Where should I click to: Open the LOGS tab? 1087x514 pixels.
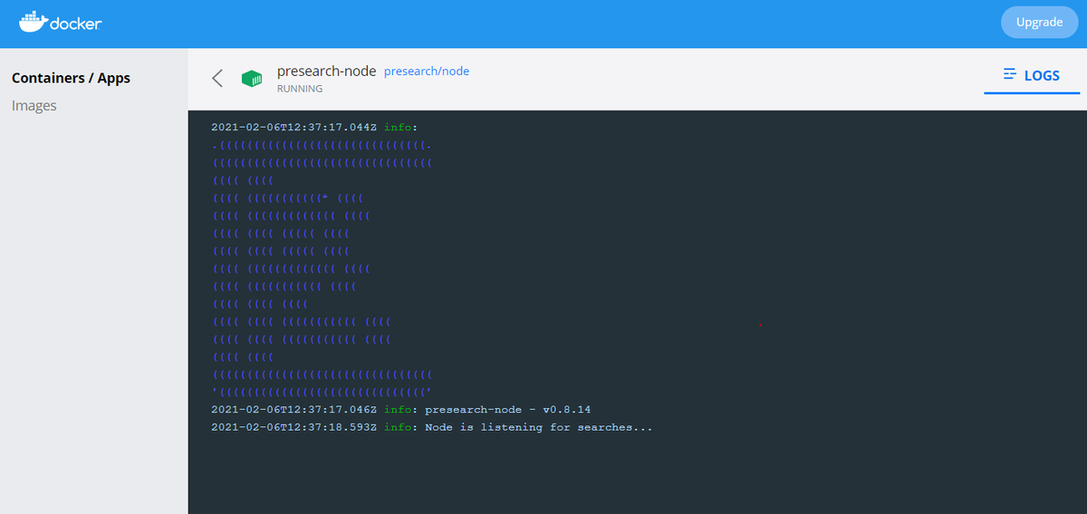click(x=1032, y=75)
